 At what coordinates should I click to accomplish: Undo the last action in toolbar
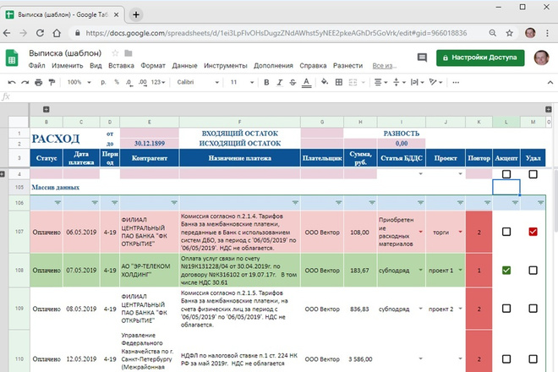[x=12, y=82]
